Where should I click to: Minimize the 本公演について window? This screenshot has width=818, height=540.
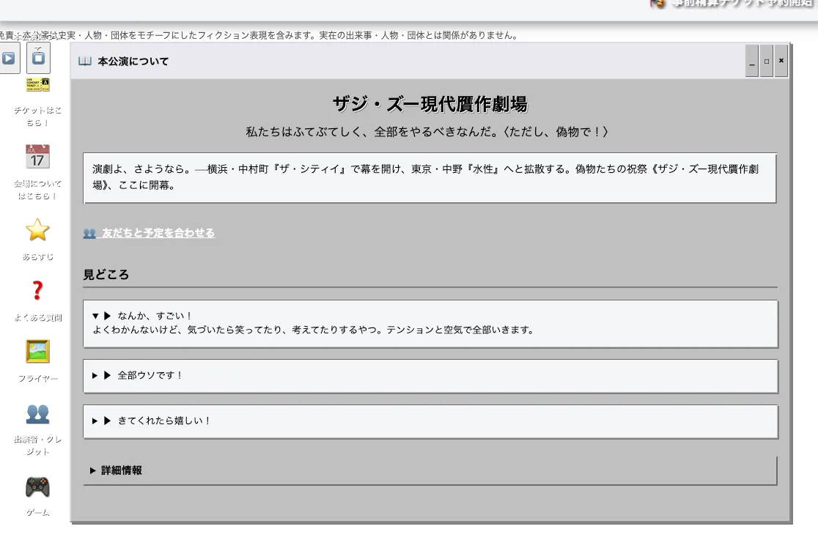point(752,62)
